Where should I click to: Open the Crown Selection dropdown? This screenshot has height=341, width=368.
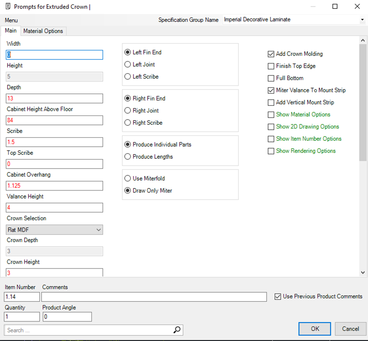pos(54,229)
